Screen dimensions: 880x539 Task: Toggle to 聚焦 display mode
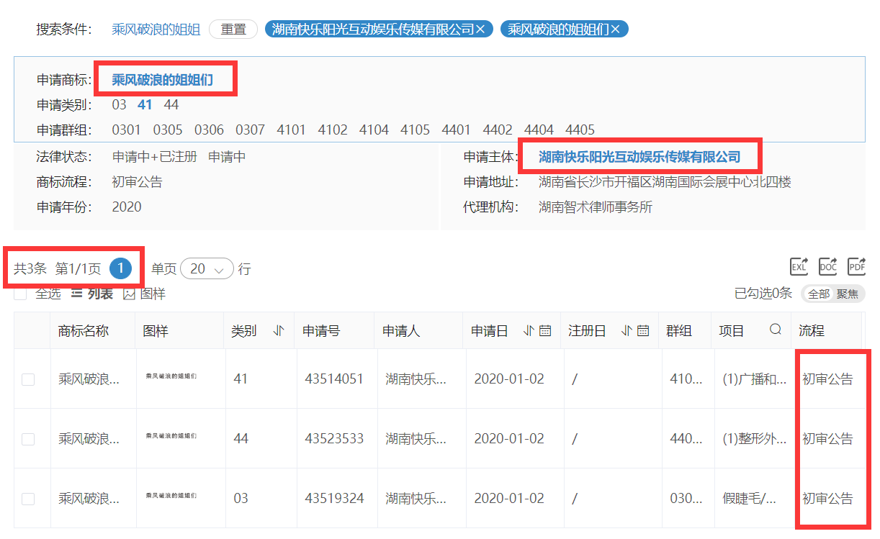tap(847, 294)
